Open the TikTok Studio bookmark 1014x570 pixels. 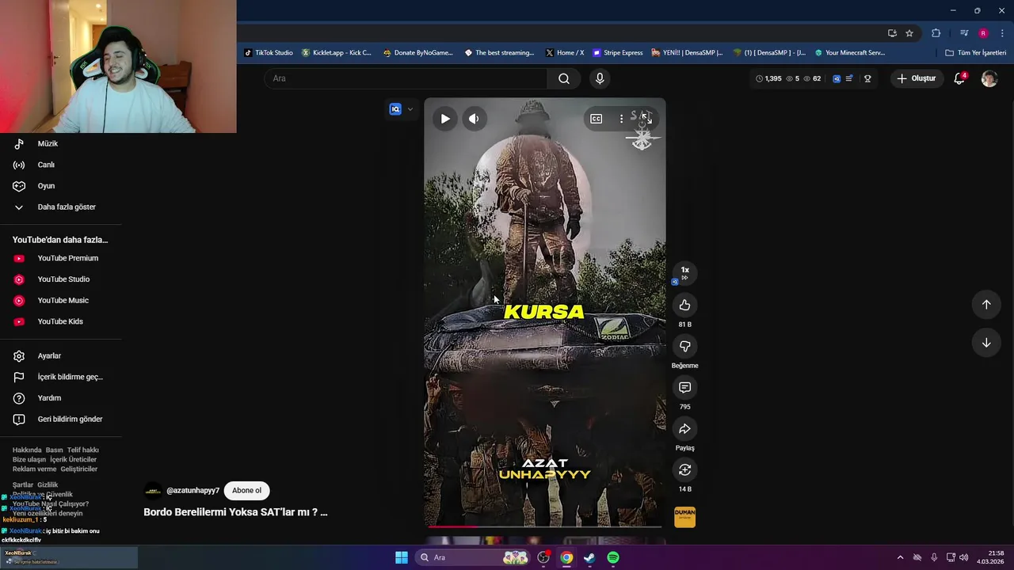click(x=269, y=53)
